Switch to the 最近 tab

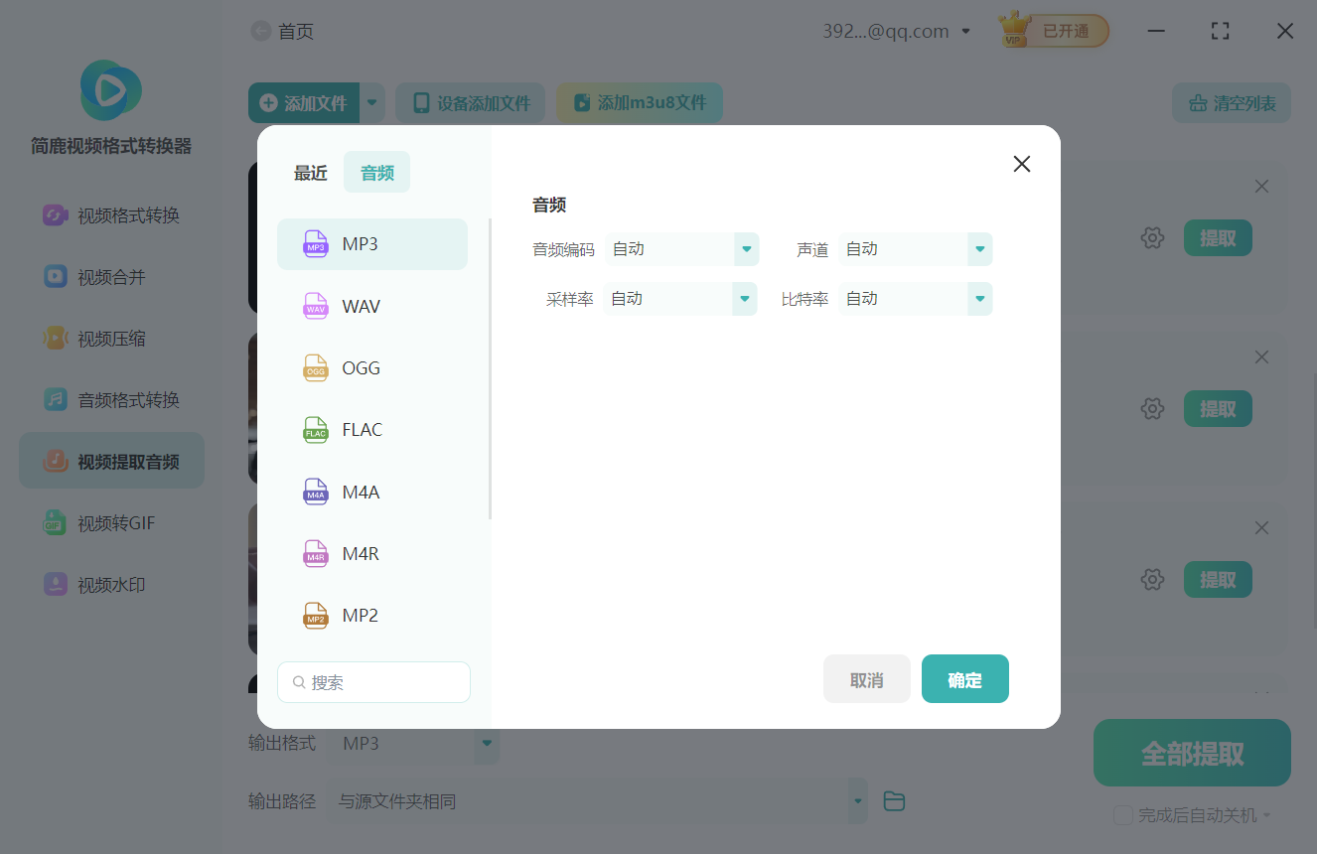tap(310, 172)
